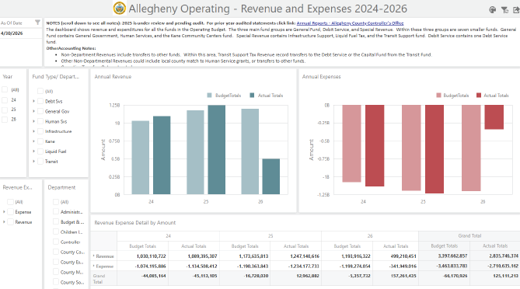Expand the Revenue row in detail table

(94, 256)
